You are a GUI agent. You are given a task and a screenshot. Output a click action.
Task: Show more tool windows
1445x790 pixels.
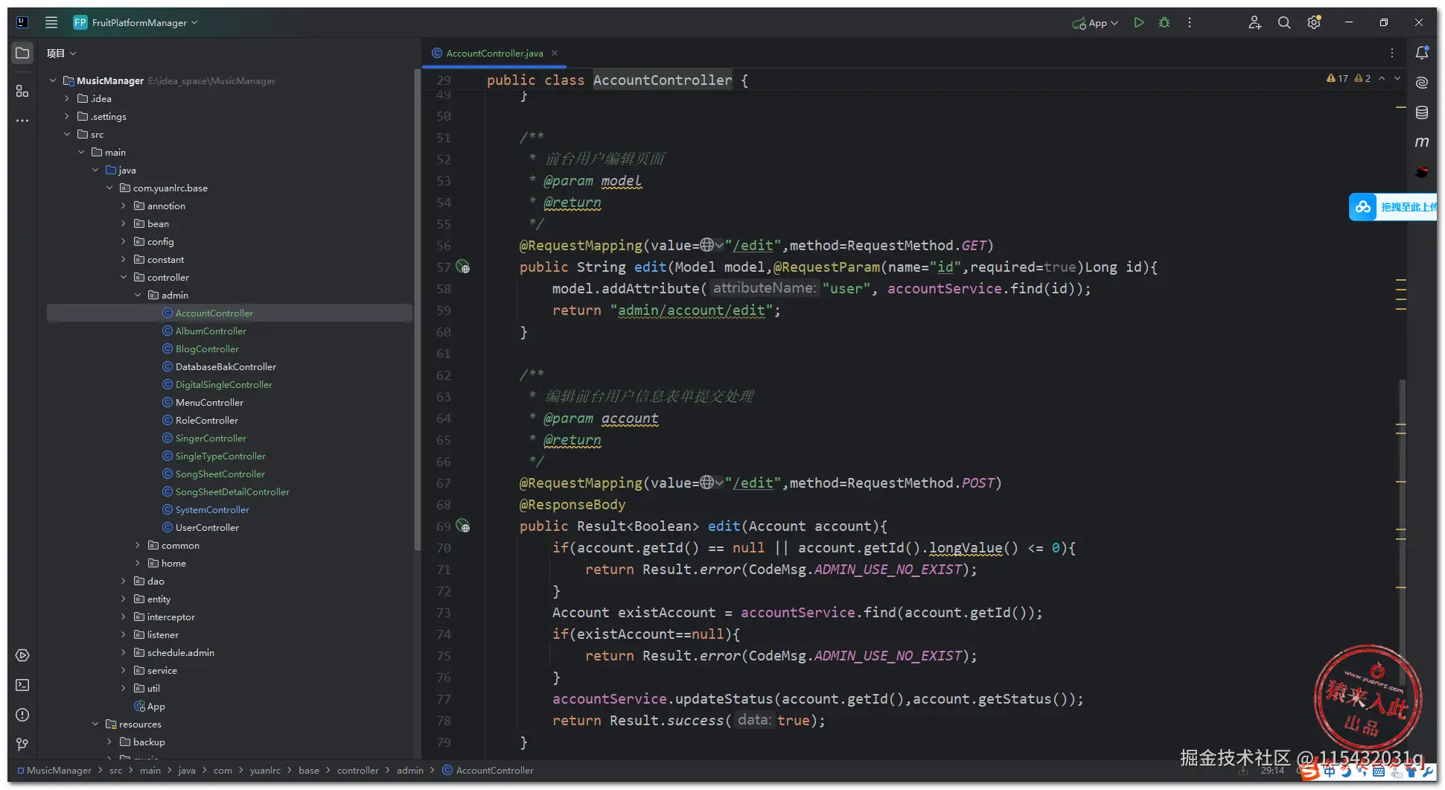click(x=22, y=120)
